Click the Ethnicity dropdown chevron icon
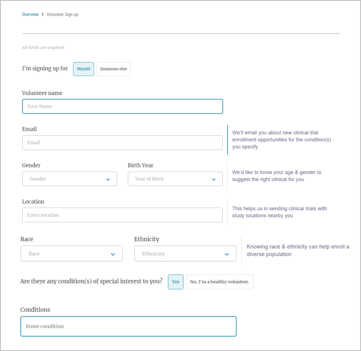 click(x=227, y=254)
